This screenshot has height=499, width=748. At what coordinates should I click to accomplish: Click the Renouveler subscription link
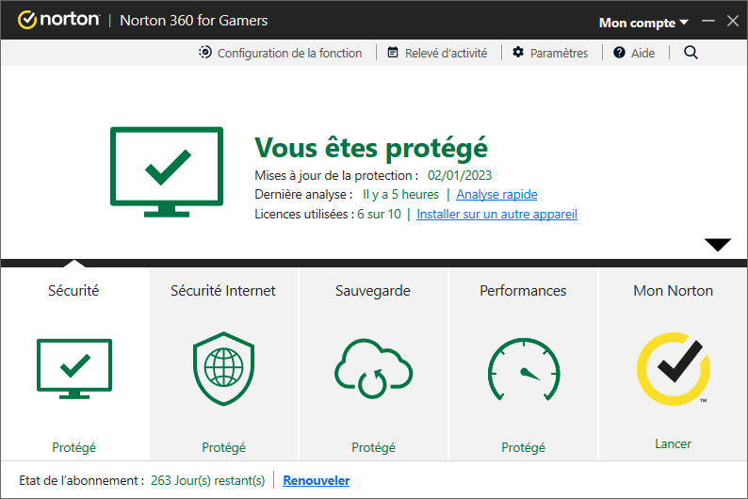(317, 480)
